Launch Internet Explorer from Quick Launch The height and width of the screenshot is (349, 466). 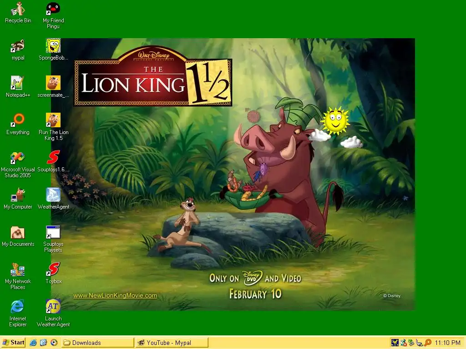point(33,343)
